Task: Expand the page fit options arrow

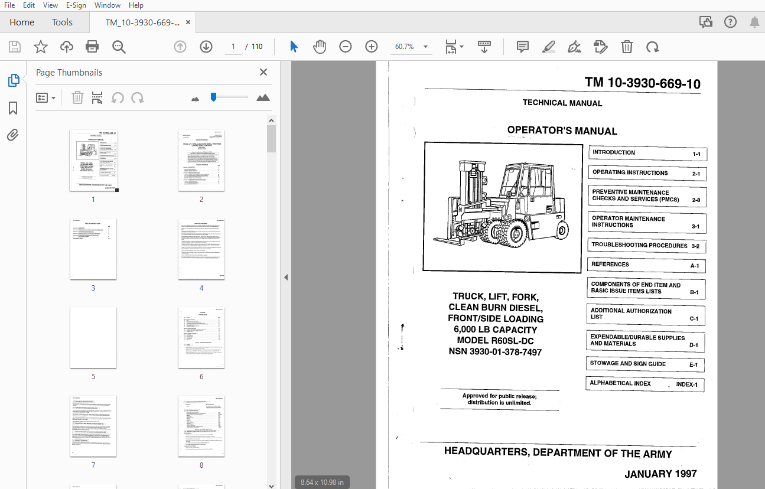Action: tap(462, 47)
